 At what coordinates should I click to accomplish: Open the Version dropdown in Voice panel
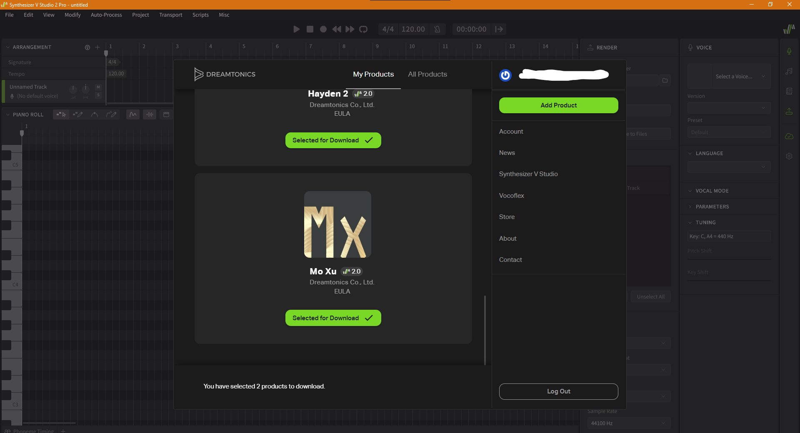[x=729, y=108]
